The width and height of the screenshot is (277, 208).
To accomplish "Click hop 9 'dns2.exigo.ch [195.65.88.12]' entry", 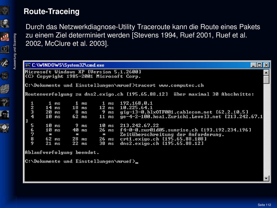I will click(x=162, y=144).
